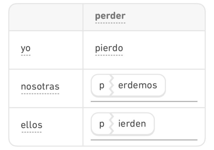Select the "p" piece beside "erdemos"
Image resolution: width=214 pixels, height=150 pixels.
click(101, 86)
